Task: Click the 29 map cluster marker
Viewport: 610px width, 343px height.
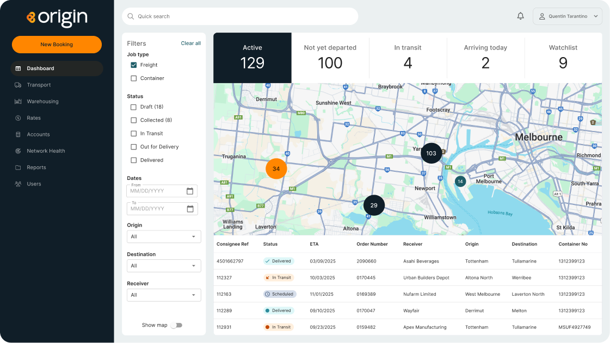Action: [374, 205]
